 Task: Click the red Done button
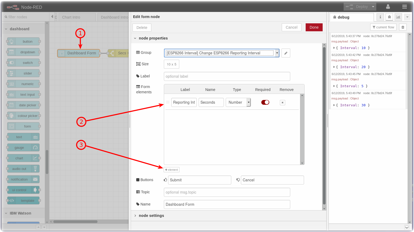click(314, 27)
